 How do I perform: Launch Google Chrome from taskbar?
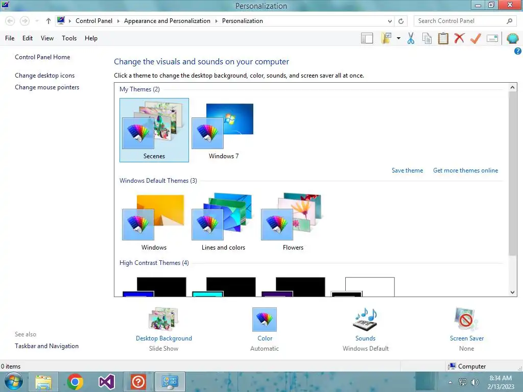click(x=75, y=382)
